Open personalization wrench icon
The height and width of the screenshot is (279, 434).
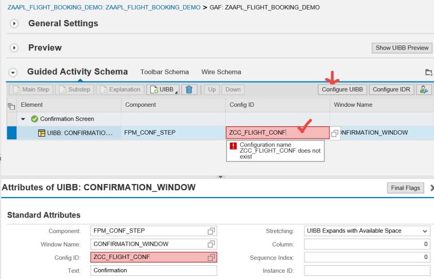(424, 90)
